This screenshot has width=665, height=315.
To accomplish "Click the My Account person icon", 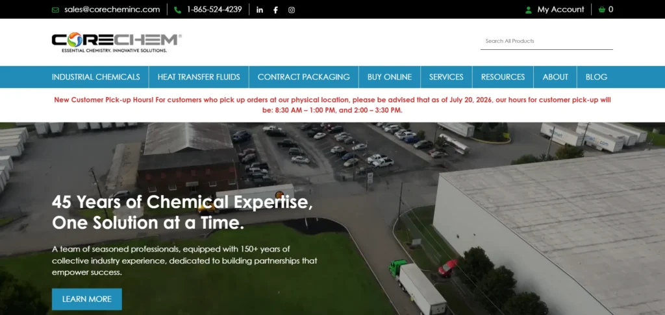I will click(x=529, y=10).
